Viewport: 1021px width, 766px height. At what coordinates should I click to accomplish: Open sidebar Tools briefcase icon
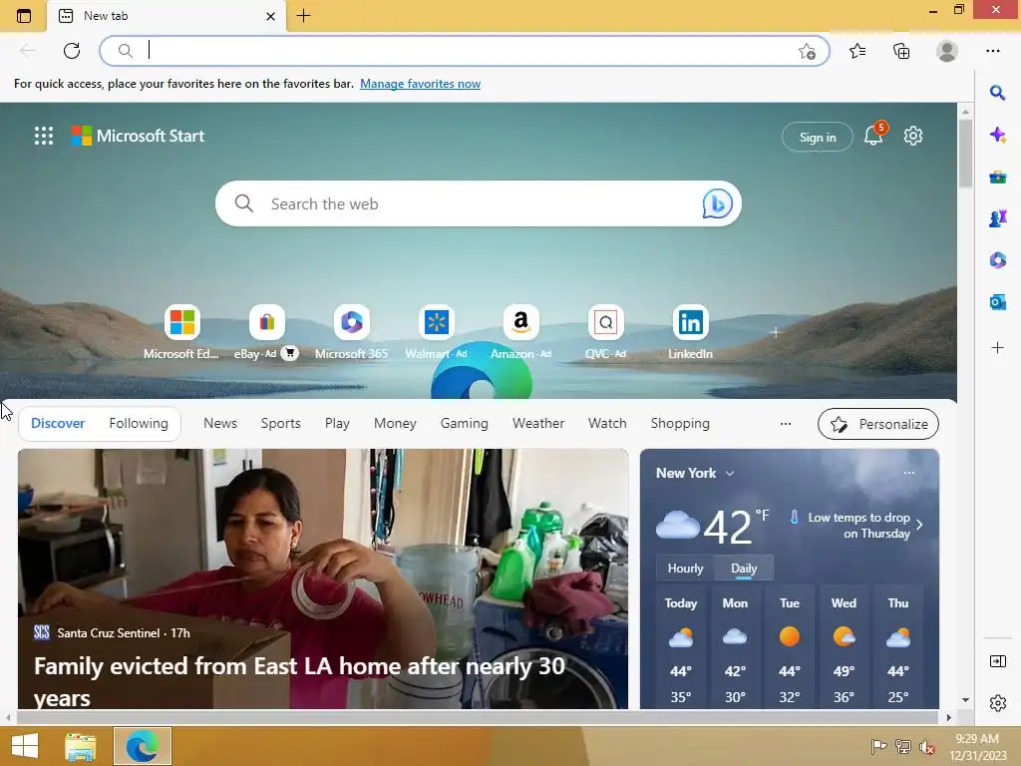pyautogui.click(x=997, y=178)
